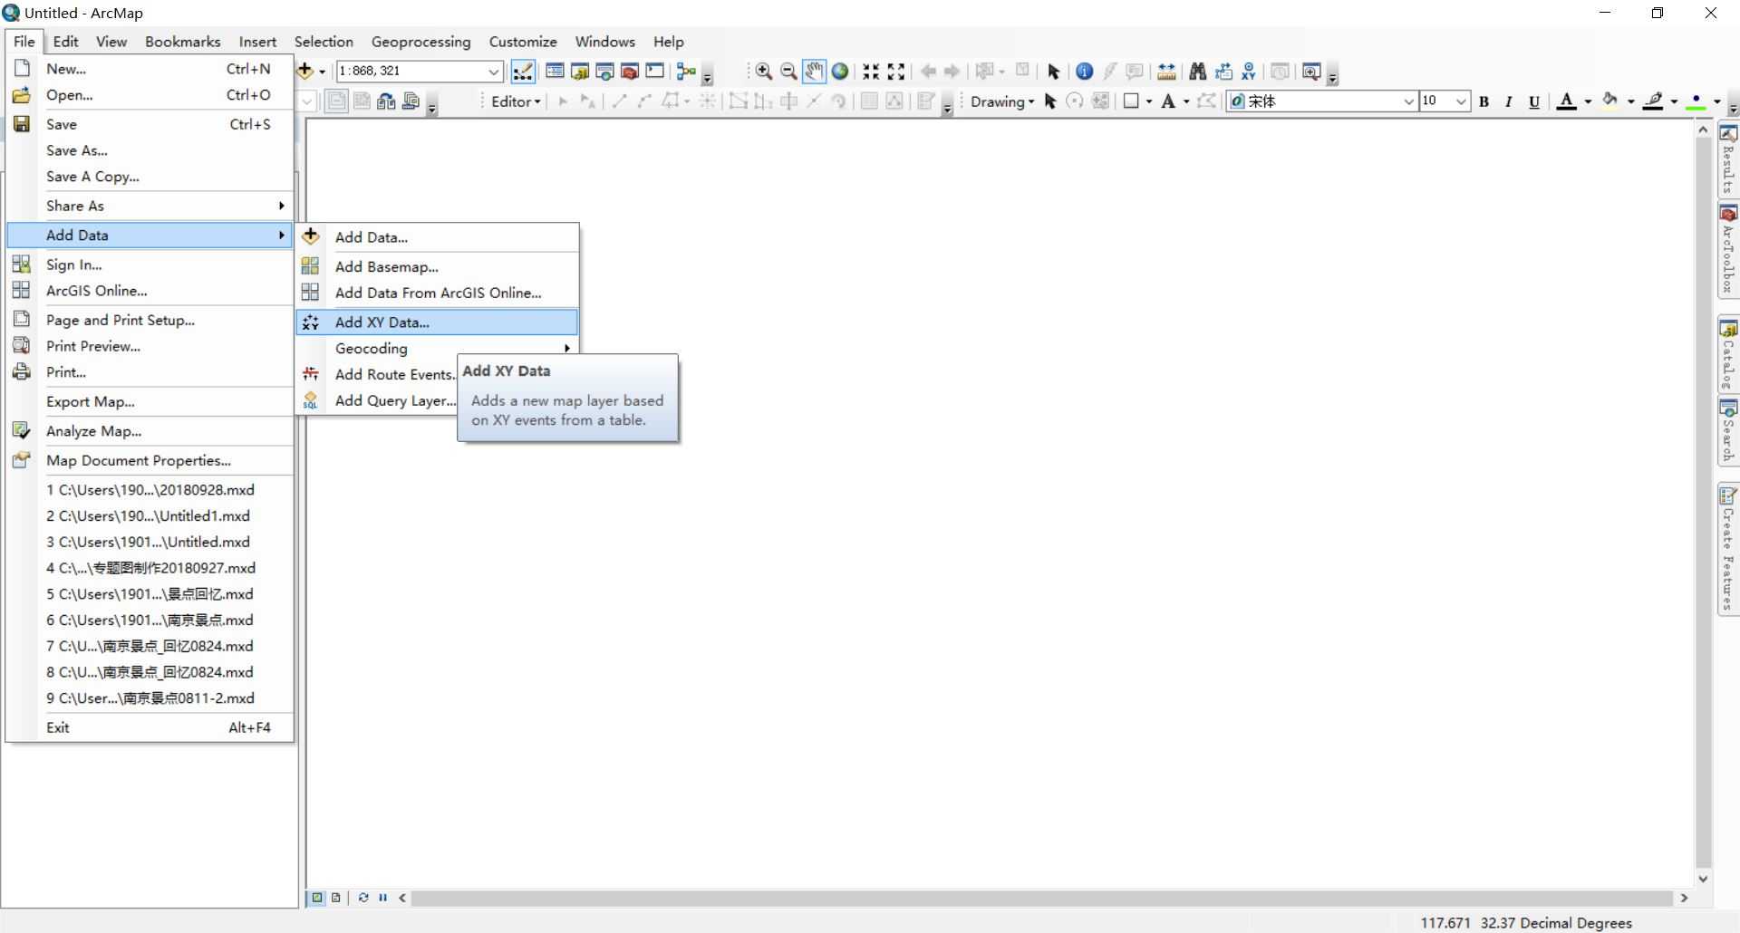
Task: Expand the Editor menu dropdown
Action: point(516,101)
